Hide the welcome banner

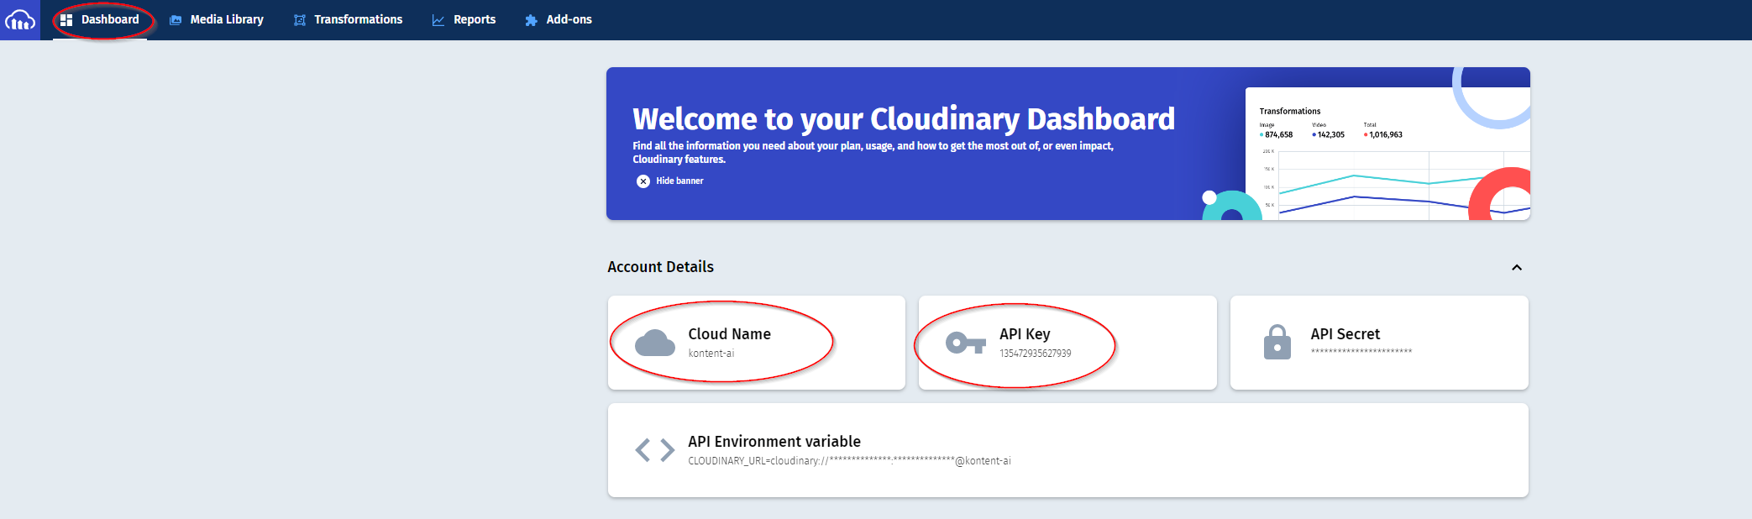pos(670,181)
